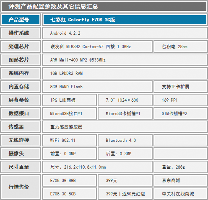The width and height of the screenshot is (208, 200).
Task: Click the 前置: 0.3MP cell
Action: (x=70, y=154)
